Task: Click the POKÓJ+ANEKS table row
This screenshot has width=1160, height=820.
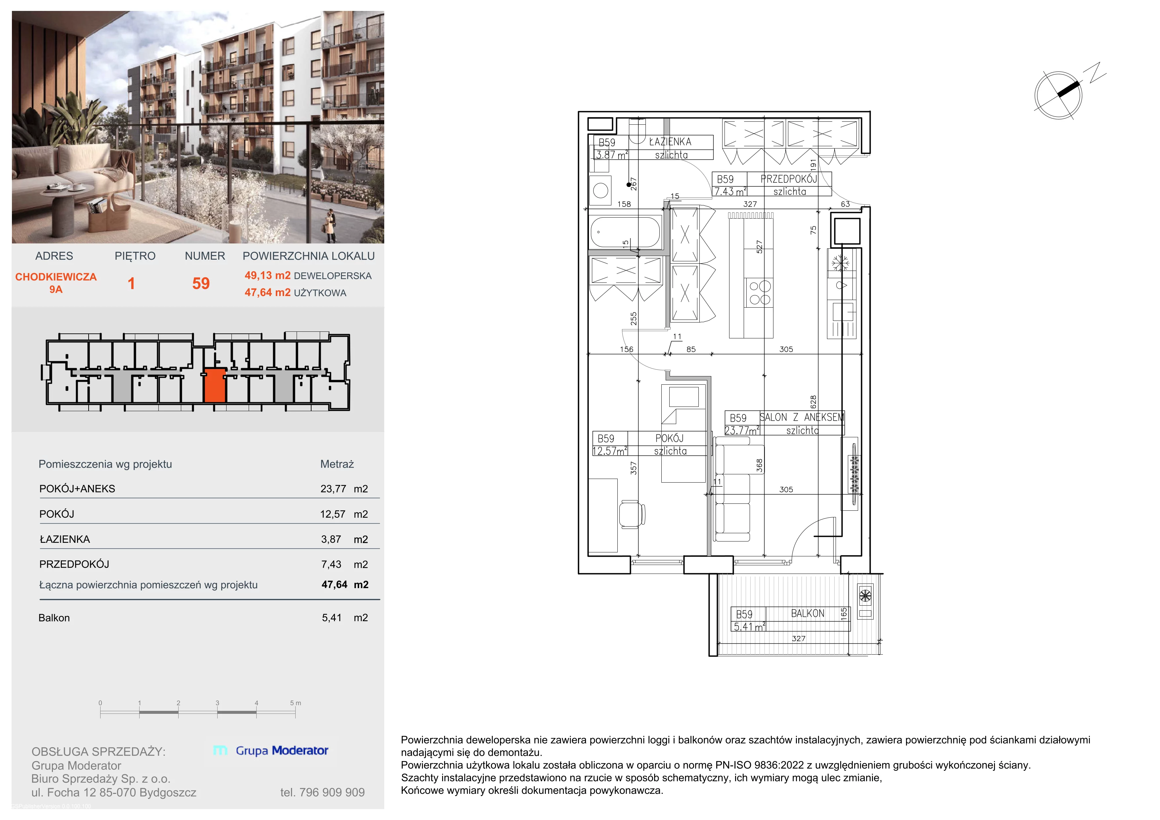Action: 209,489
